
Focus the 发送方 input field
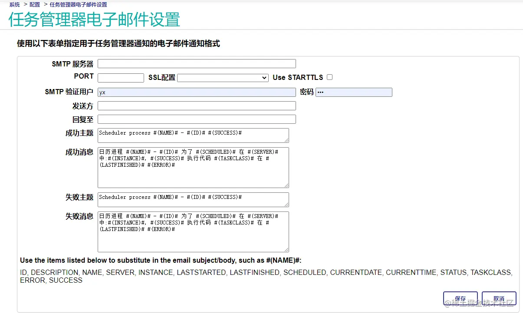pyautogui.click(x=197, y=106)
